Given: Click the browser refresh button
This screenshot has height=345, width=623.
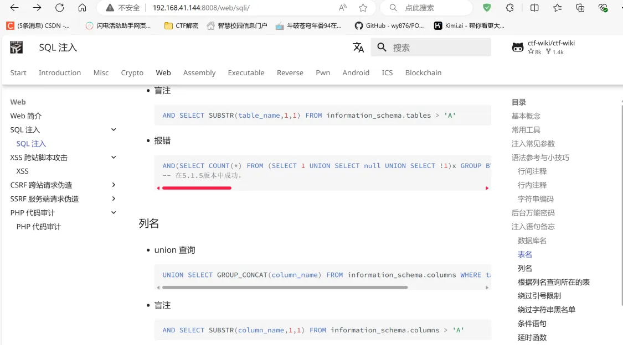Looking at the screenshot, I should 59,8.
